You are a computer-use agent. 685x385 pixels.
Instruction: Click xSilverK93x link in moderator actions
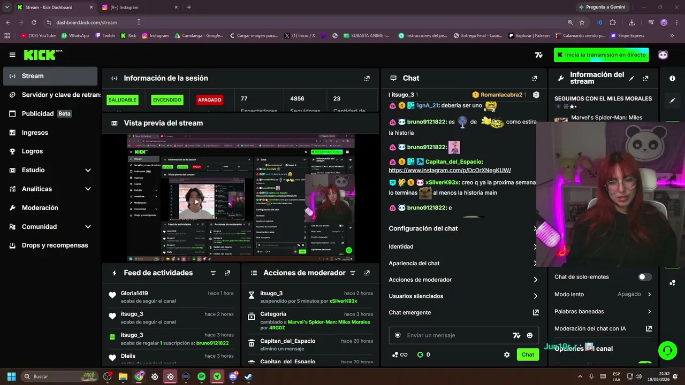tap(343, 301)
